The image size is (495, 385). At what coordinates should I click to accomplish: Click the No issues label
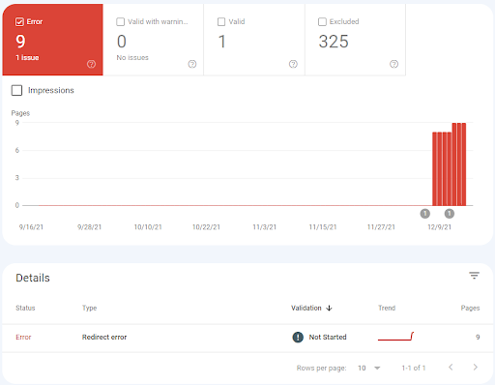[x=132, y=58]
